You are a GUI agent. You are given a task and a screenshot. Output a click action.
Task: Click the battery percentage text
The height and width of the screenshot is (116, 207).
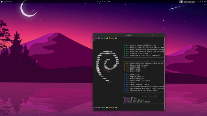(205, 2)
